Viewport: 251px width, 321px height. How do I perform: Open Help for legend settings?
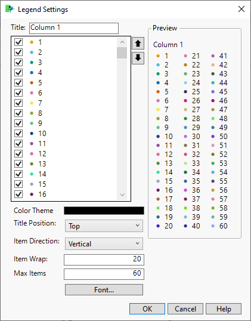point(224,308)
